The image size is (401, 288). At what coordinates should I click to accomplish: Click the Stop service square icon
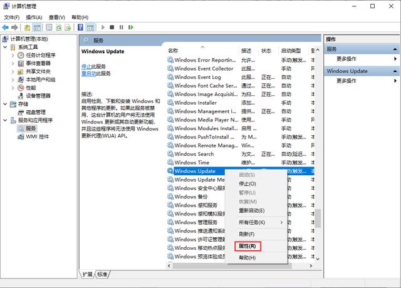pos(112,27)
